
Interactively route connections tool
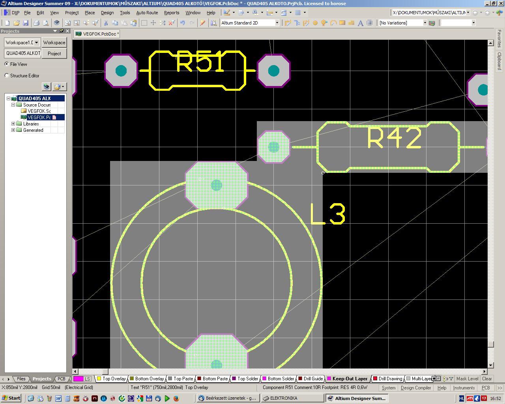288,23
